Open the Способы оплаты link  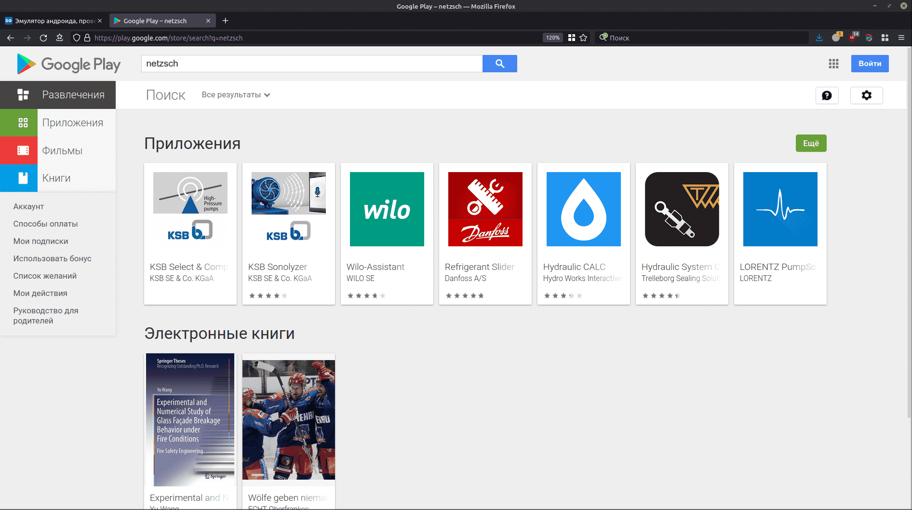click(x=46, y=224)
